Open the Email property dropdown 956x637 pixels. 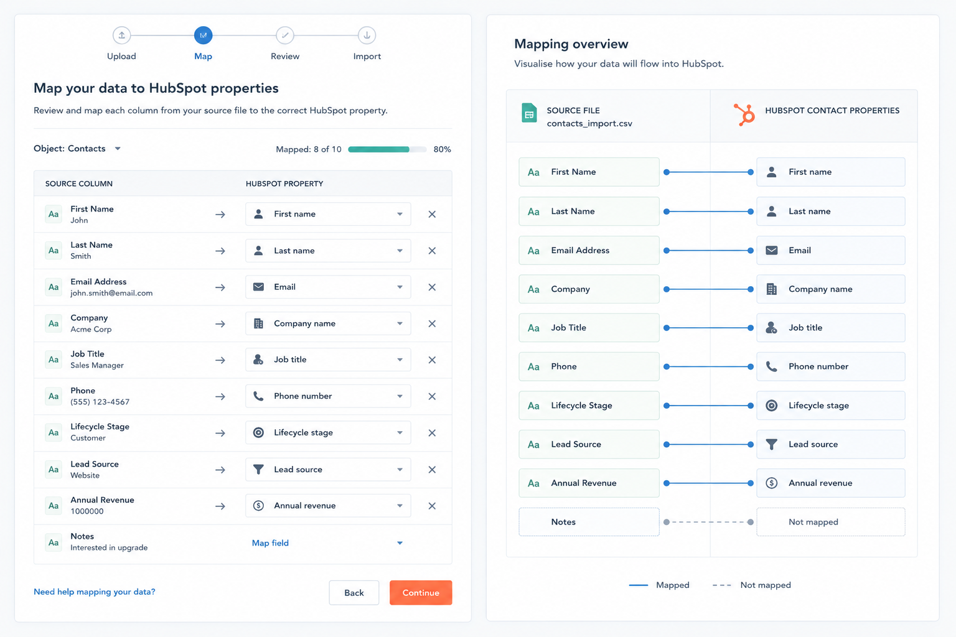328,287
